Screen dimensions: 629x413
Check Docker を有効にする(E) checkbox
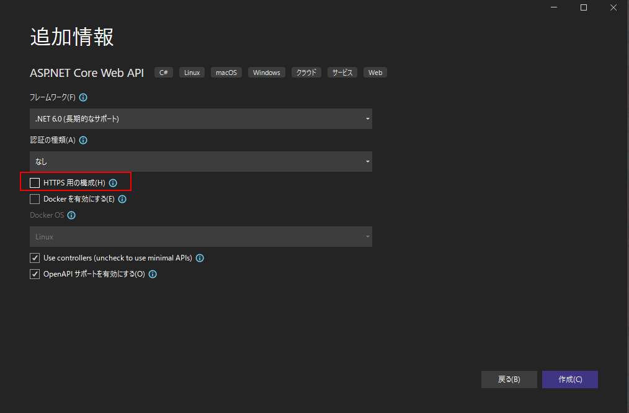click(x=35, y=199)
